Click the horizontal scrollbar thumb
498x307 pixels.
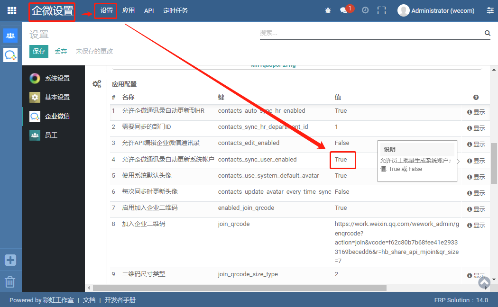click(x=240, y=288)
